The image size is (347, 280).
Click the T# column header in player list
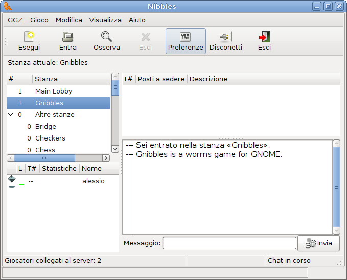coord(32,168)
